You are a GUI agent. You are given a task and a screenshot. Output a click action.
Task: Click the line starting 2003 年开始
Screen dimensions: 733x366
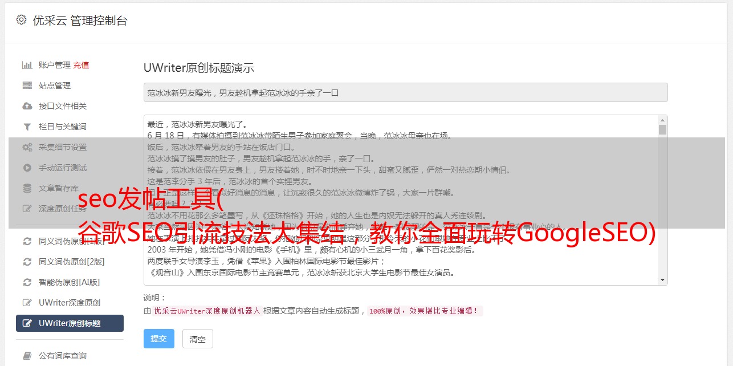(x=312, y=250)
